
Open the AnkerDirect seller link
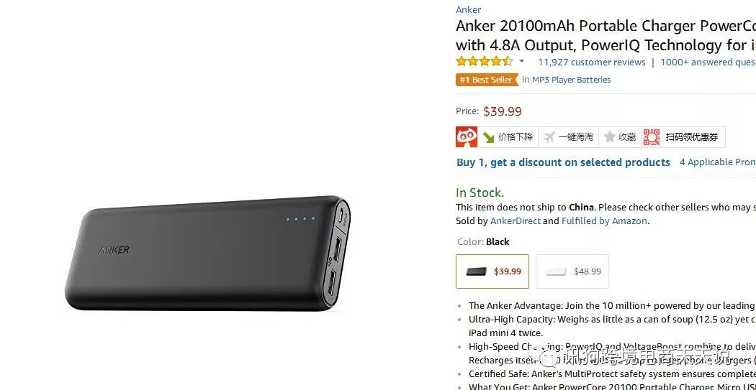[516, 221]
